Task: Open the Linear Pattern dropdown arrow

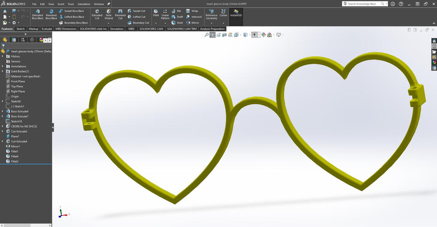Action: click(165, 23)
